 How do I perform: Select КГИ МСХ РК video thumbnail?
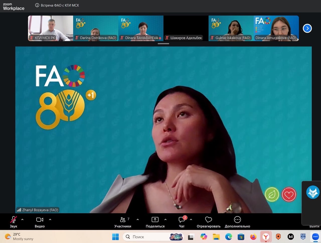pyautogui.click(x=50, y=28)
